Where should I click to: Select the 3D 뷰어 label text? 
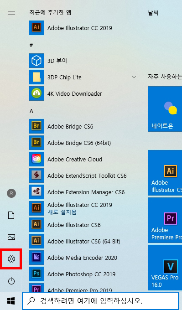click(x=57, y=61)
